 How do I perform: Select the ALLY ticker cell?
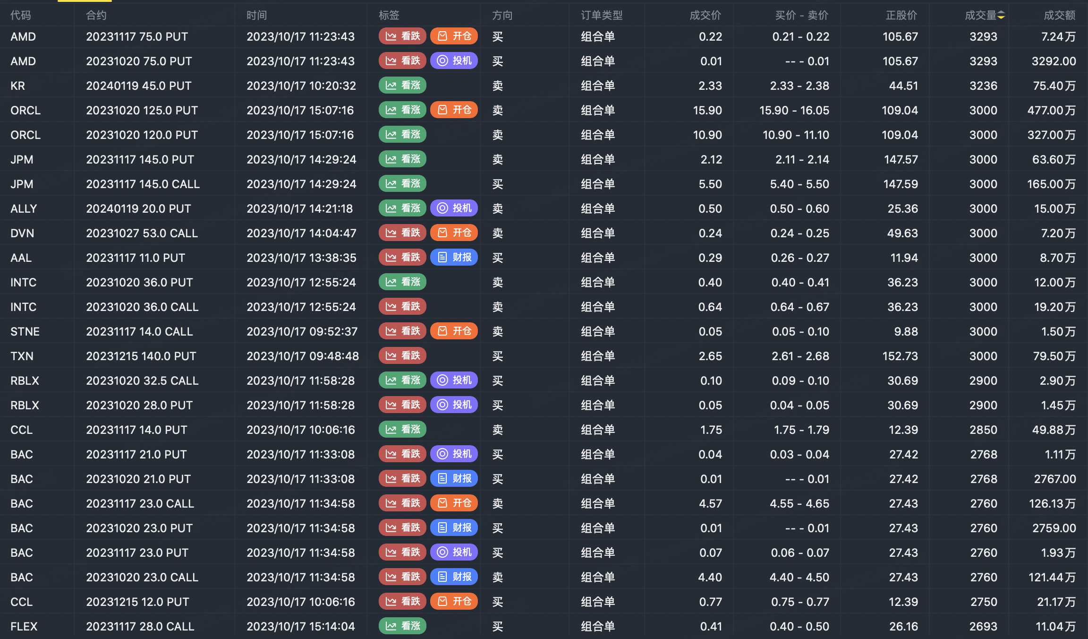click(24, 208)
